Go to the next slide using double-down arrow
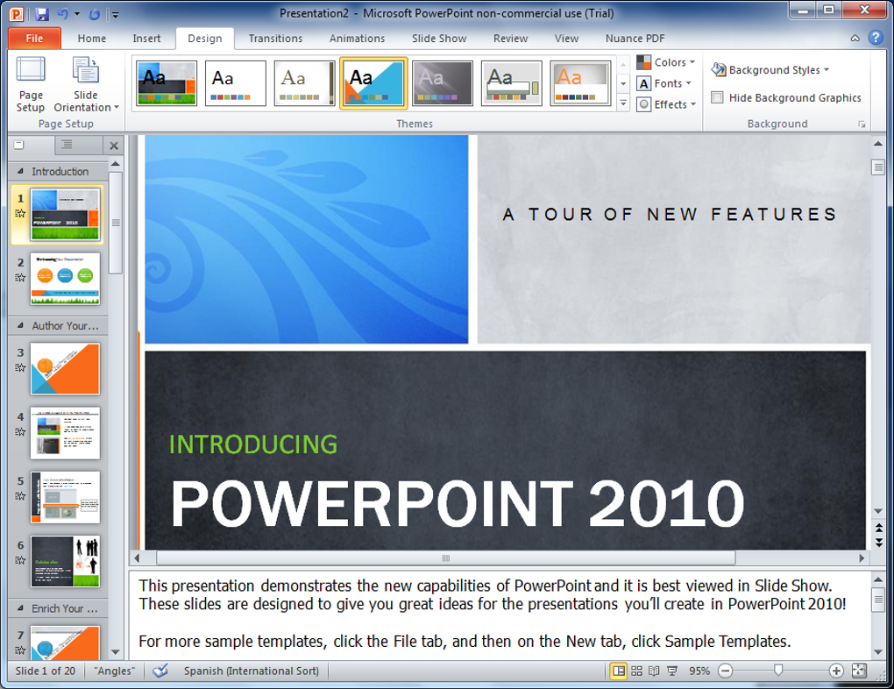 [878, 542]
